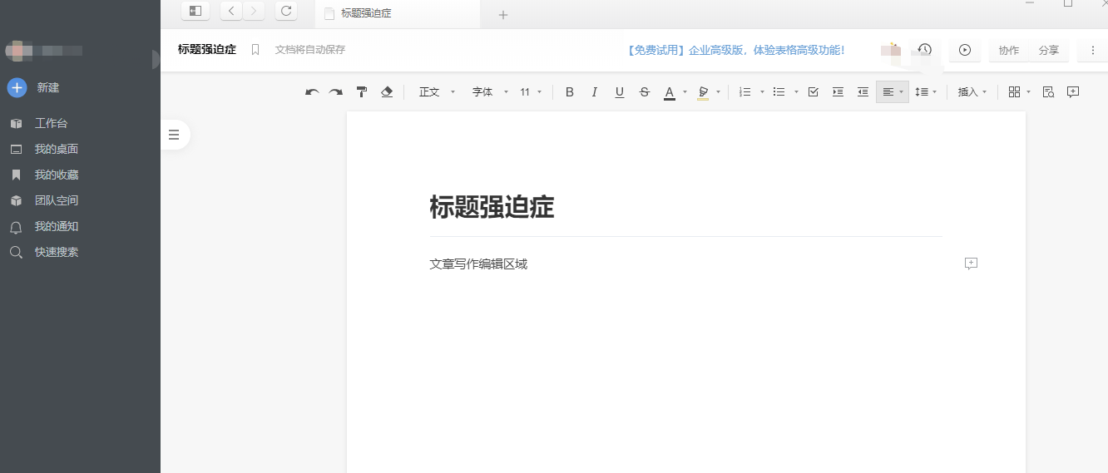Expand the font color arrow
Viewport: 1108px width, 473px height.
point(685,92)
